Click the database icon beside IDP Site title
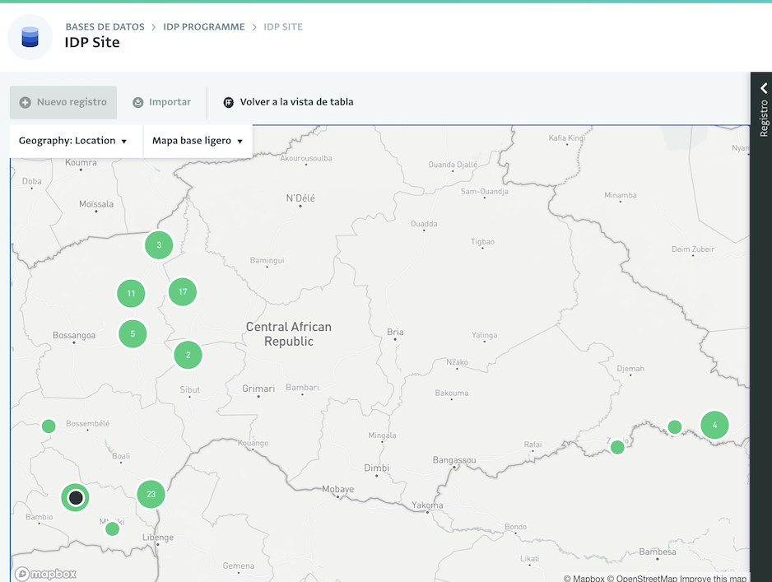 [x=30, y=37]
